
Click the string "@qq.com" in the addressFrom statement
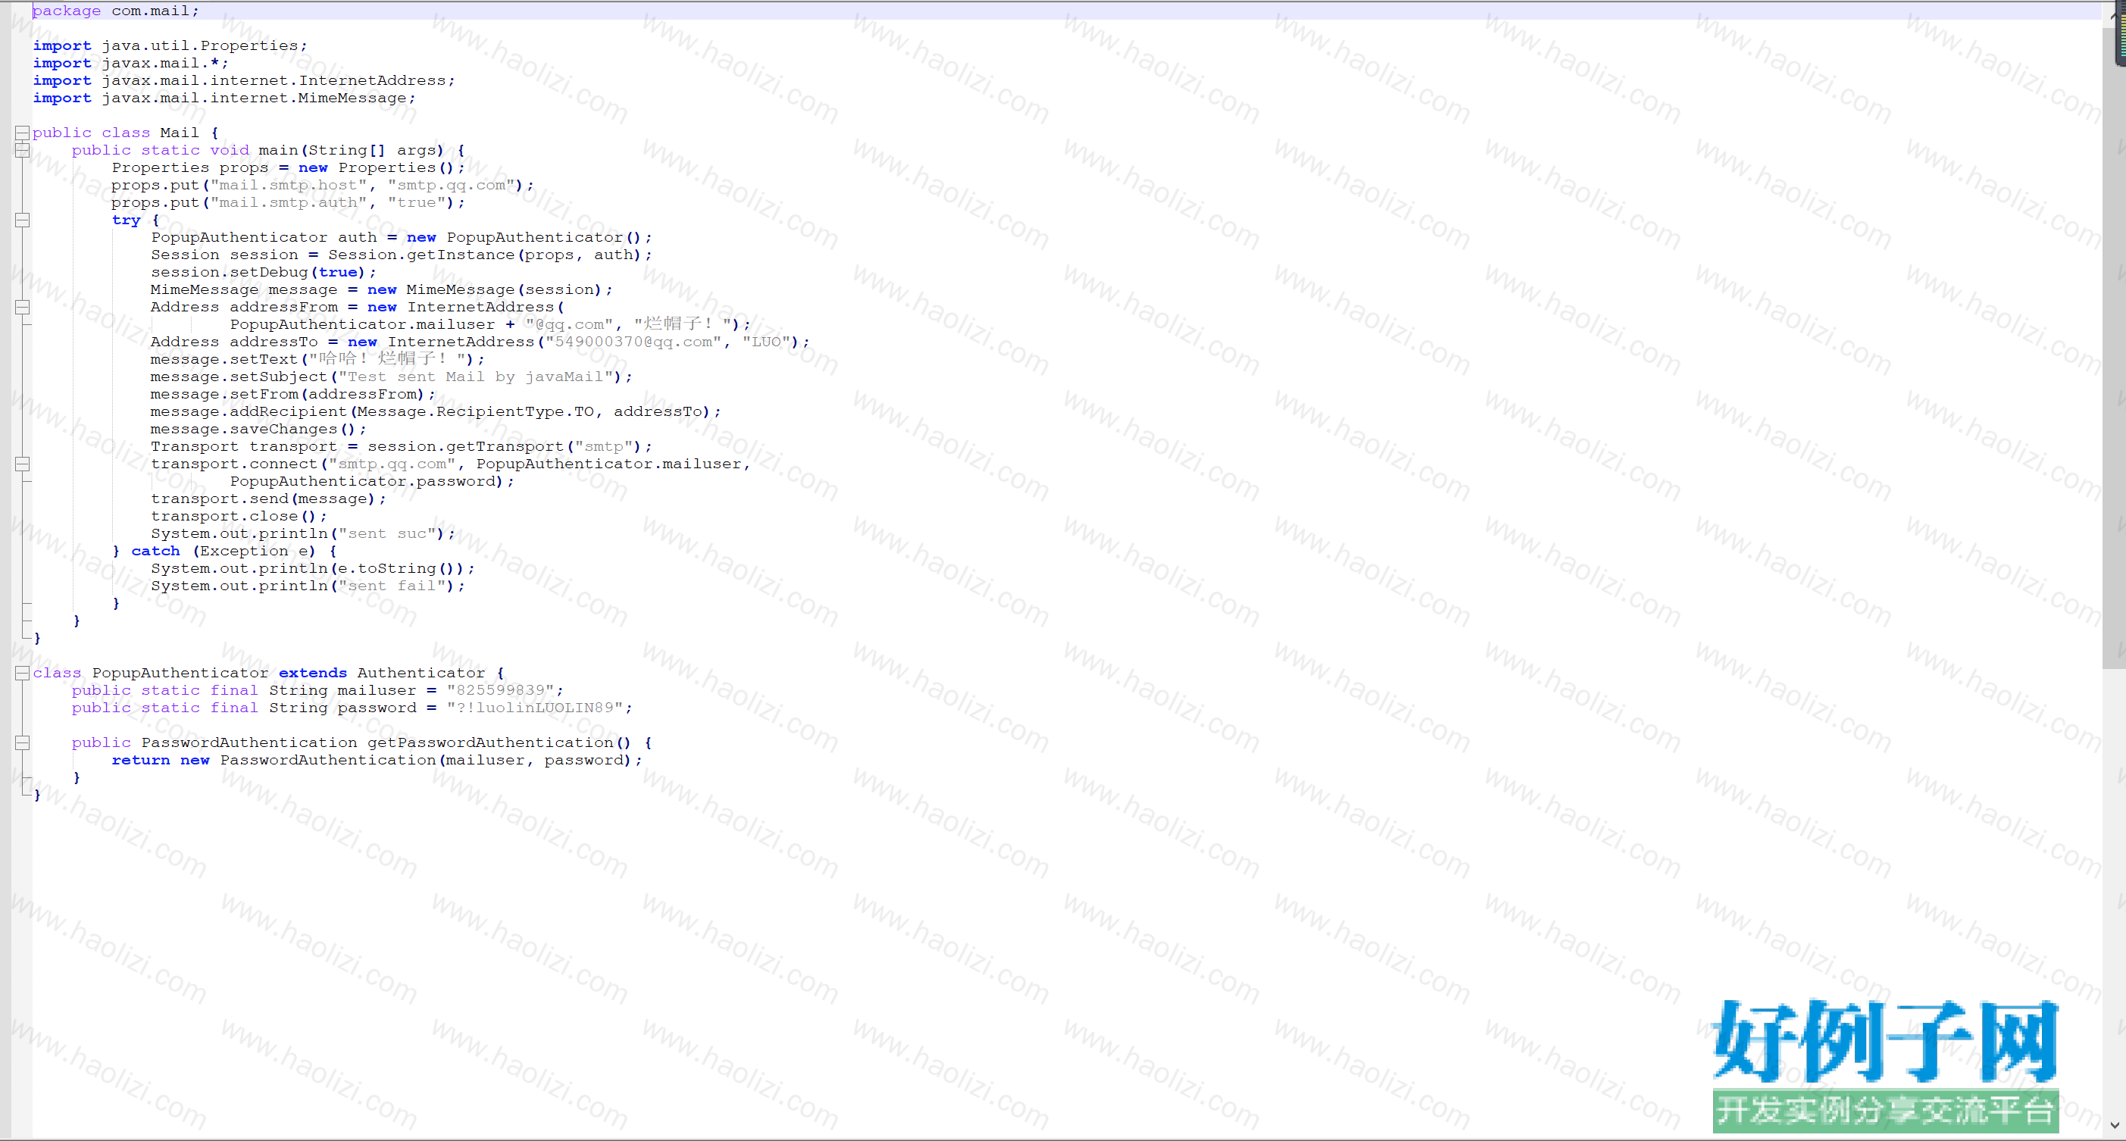[x=570, y=324]
